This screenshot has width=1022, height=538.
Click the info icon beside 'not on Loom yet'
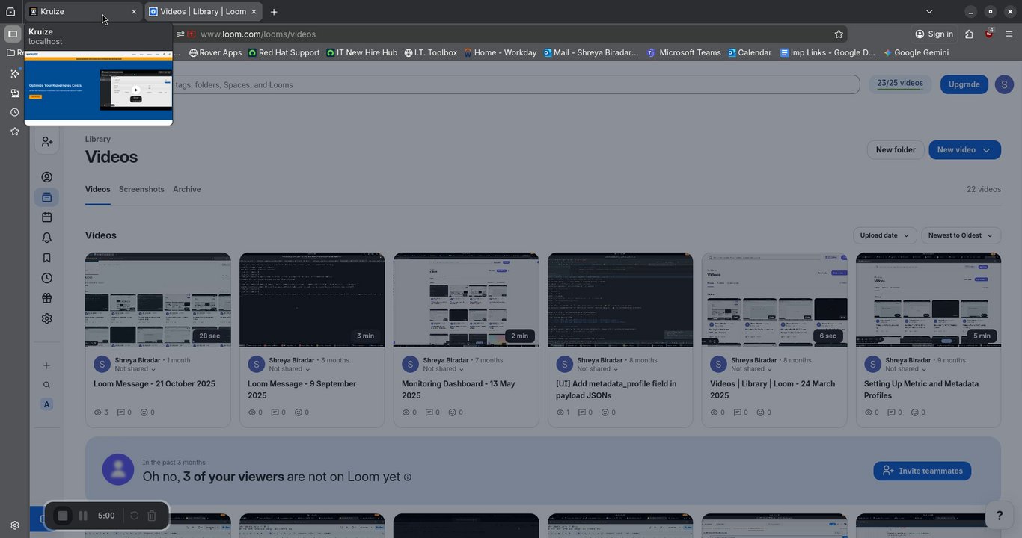point(408,477)
